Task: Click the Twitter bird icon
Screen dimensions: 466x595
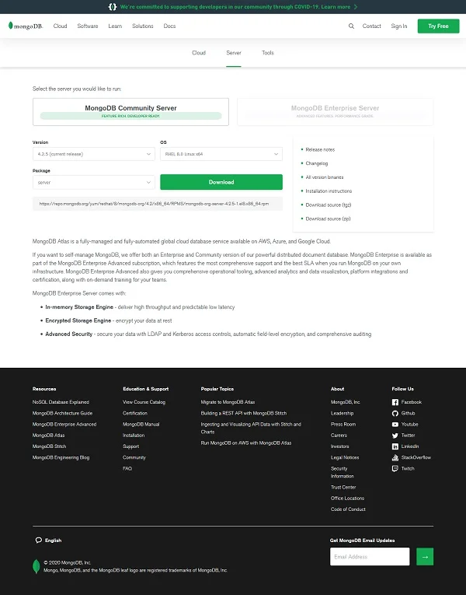Action: point(395,436)
